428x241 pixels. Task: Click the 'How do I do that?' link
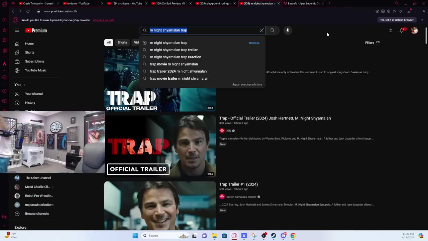click(104, 20)
